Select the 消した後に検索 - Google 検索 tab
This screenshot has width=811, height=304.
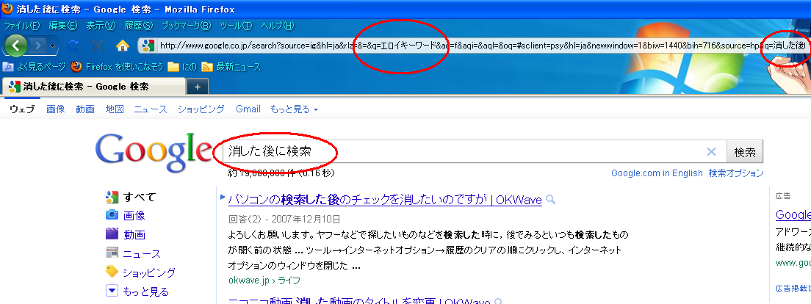pyautogui.click(x=93, y=87)
